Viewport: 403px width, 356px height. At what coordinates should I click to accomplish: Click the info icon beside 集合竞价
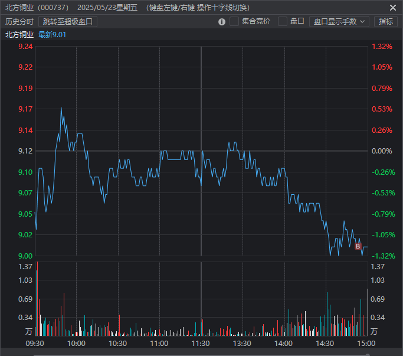click(x=222, y=22)
